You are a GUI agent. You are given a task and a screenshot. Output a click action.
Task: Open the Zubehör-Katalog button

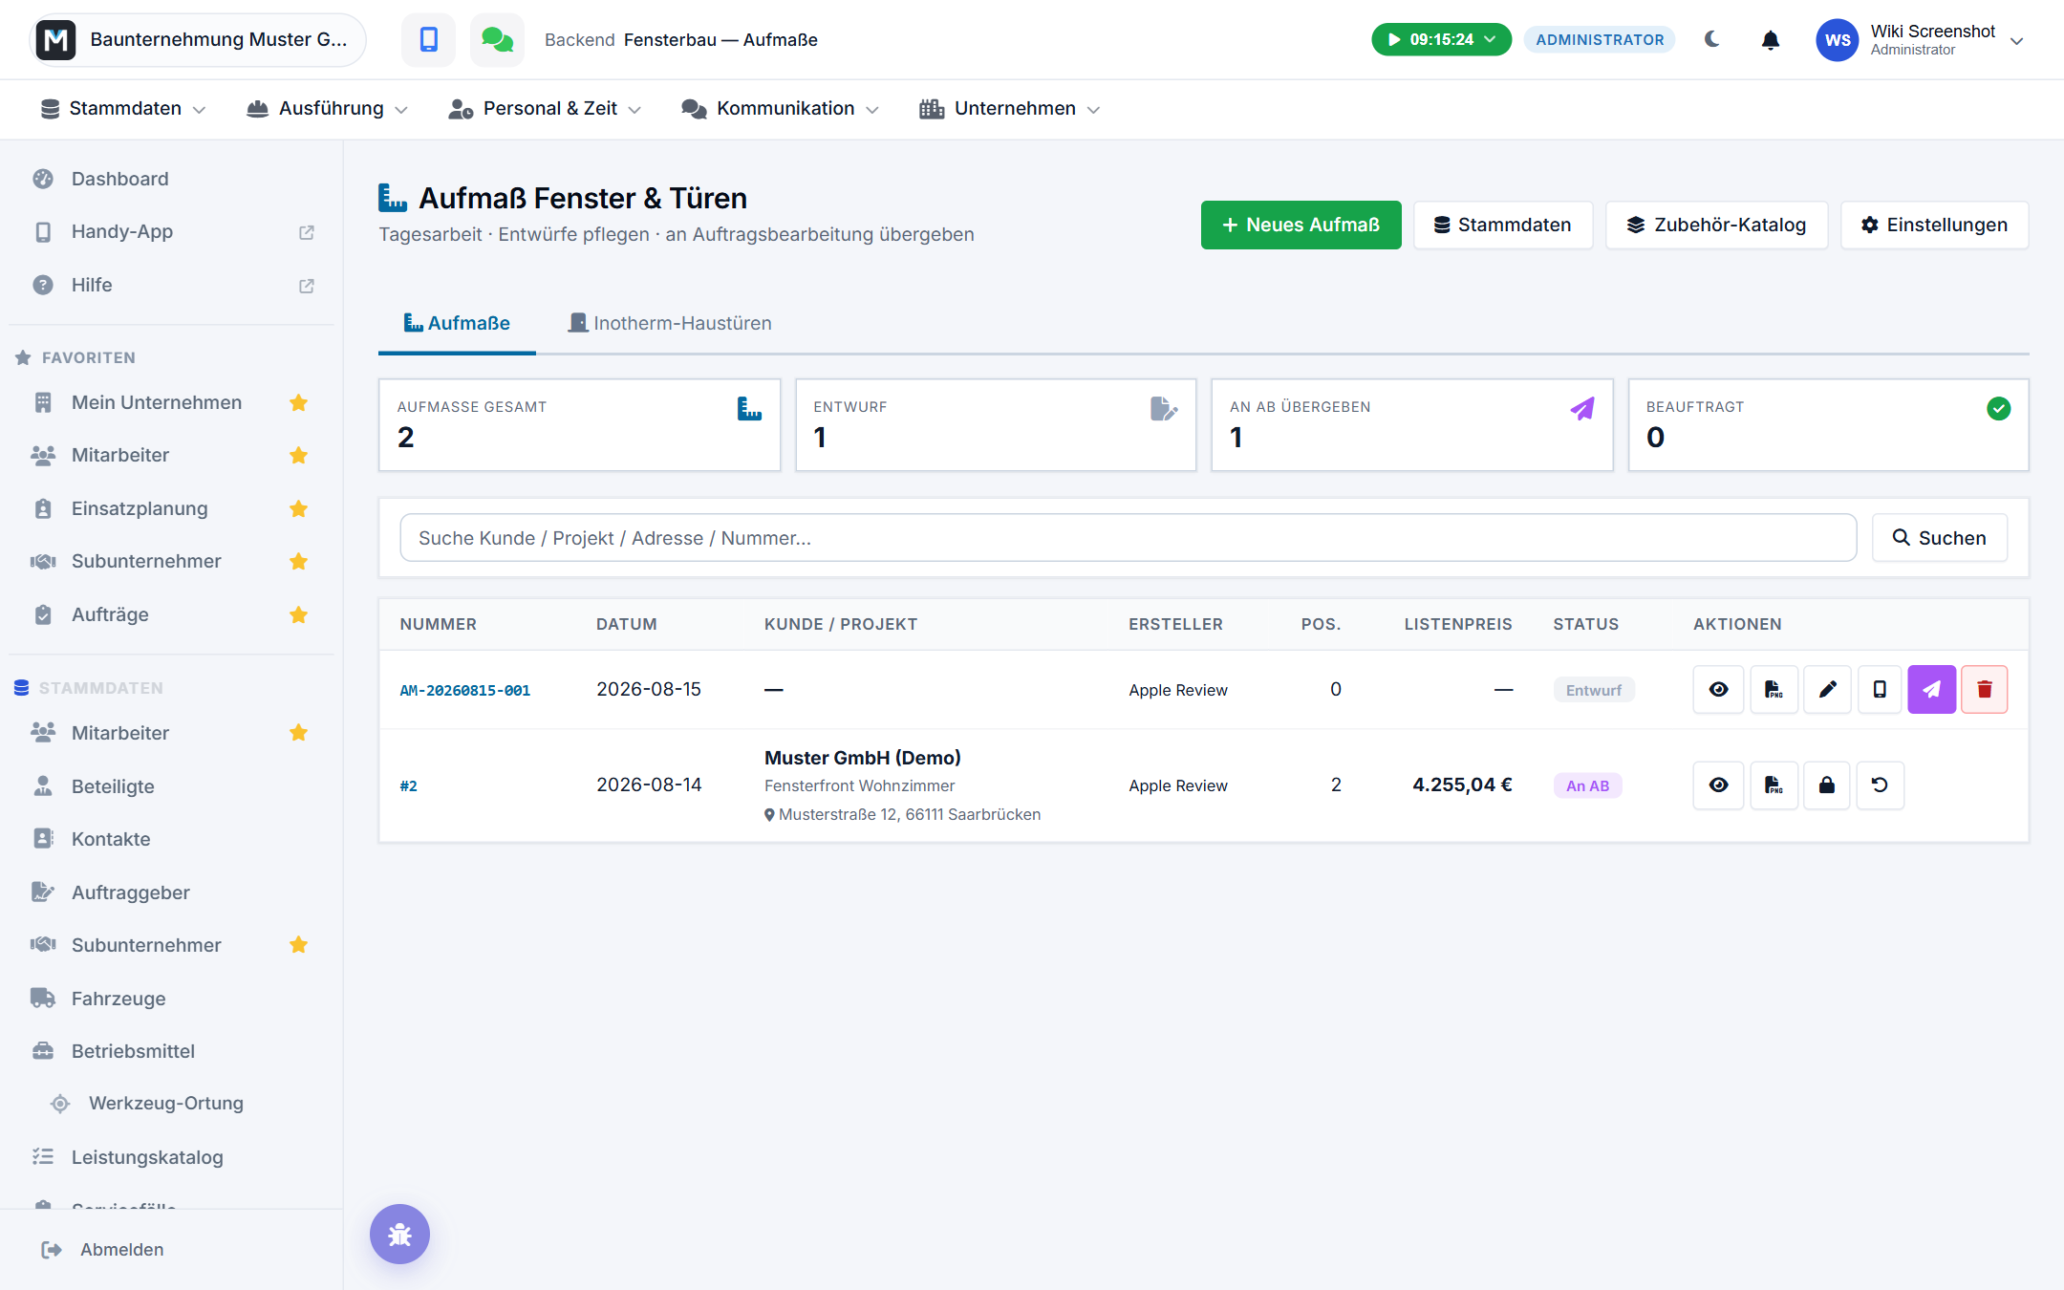(1716, 226)
